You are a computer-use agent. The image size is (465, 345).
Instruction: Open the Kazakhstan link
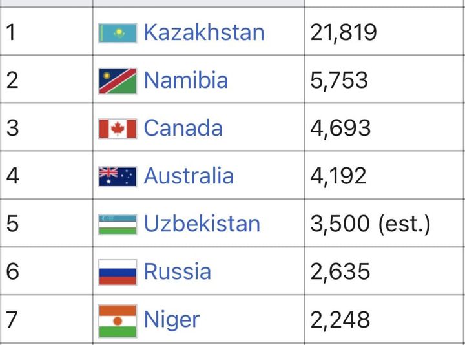coord(203,32)
